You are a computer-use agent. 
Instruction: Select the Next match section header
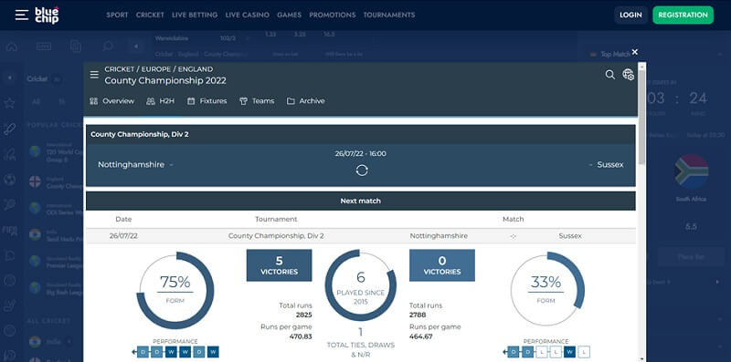[x=360, y=201]
